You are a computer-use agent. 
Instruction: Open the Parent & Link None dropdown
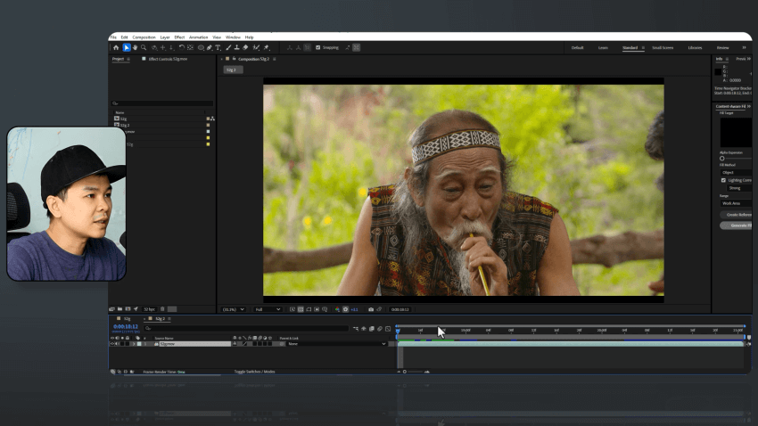[337, 344]
